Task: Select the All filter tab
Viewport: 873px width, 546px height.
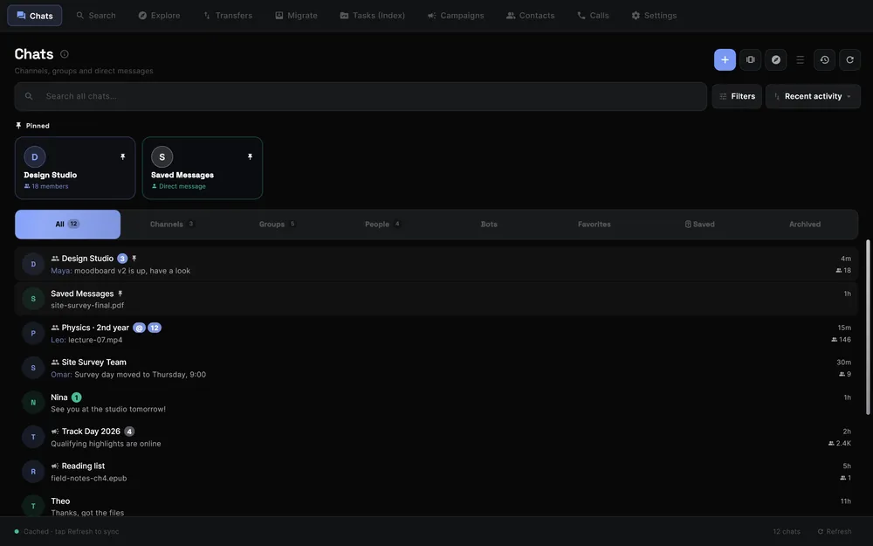Action: pyautogui.click(x=67, y=225)
